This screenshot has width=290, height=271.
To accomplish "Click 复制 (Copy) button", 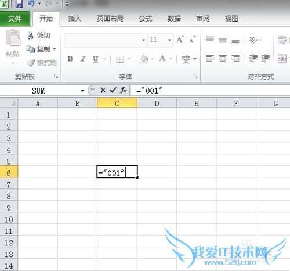I will 38,49.
